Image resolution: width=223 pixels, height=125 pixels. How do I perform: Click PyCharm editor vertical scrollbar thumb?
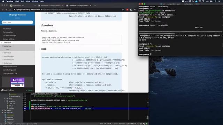(x=148, y=117)
